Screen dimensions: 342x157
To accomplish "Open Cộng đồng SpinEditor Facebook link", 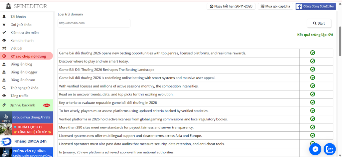I will pyautogui.click(x=315, y=6).
